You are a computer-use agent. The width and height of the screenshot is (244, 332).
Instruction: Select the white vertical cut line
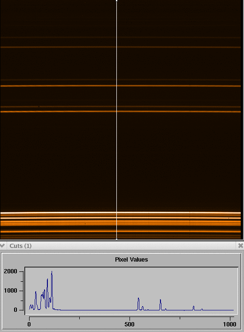[x=116, y=120]
